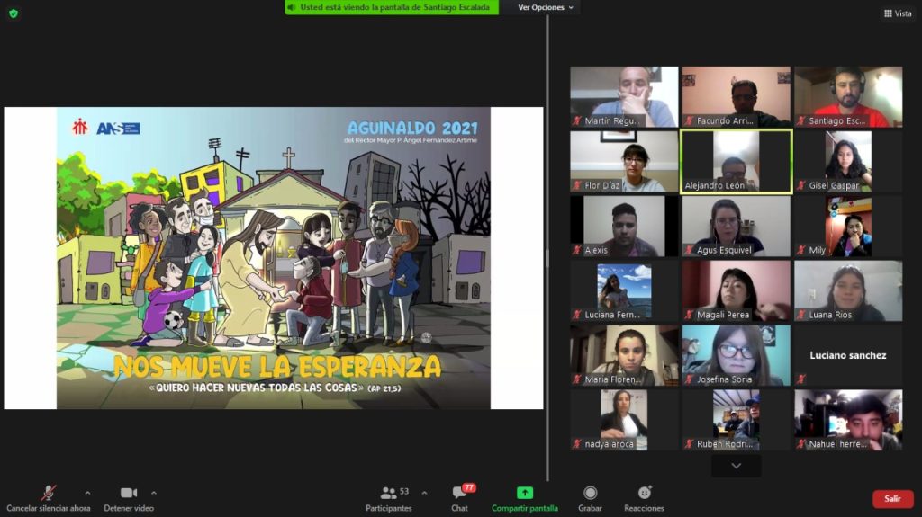Screen dimensions: 922x517
Task: Open the Participantes panel
Action: [x=389, y=498]
